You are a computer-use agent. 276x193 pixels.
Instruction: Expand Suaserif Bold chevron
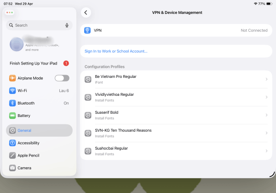(x=266, y=115)
